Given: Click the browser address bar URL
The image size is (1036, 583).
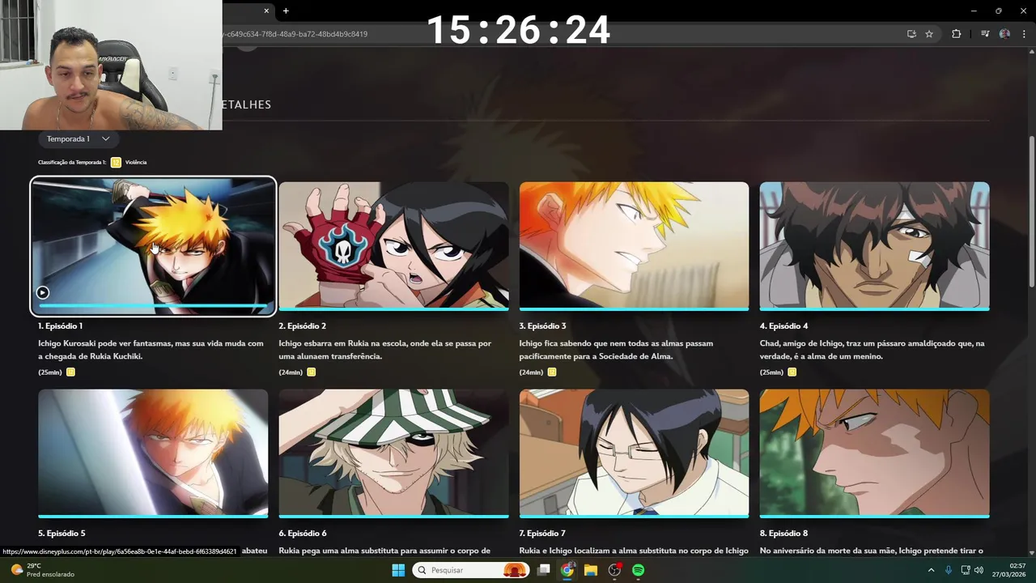Looking at the screenshot, I should pos(295,34).
